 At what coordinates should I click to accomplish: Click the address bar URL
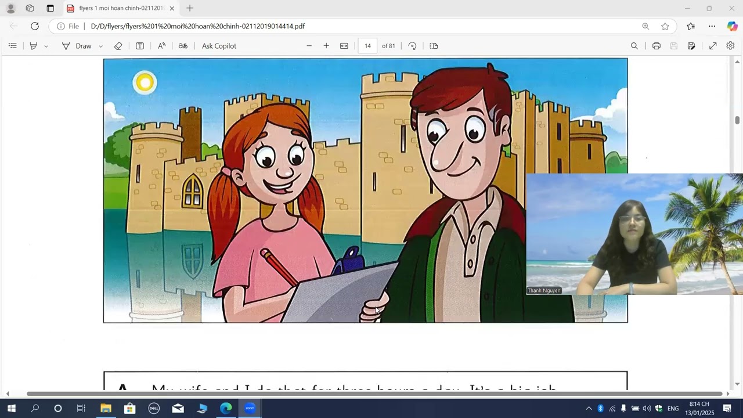coord(198,26)
